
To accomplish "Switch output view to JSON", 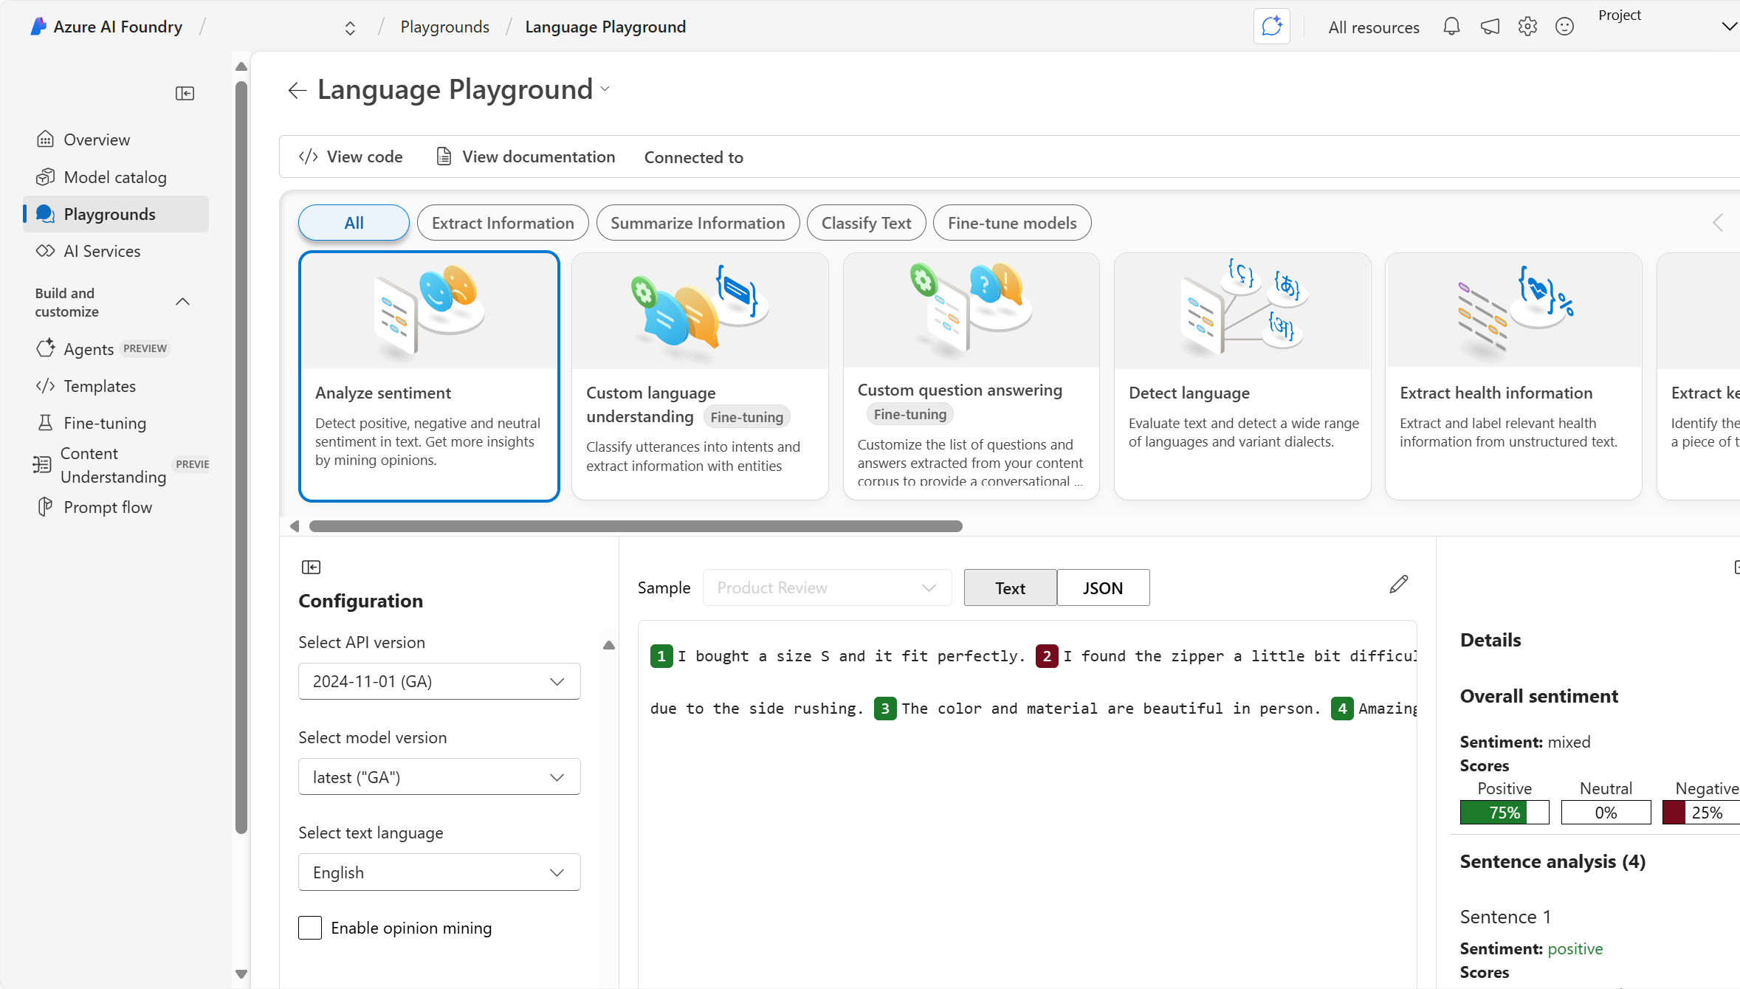I will [x=1102, y=587].
